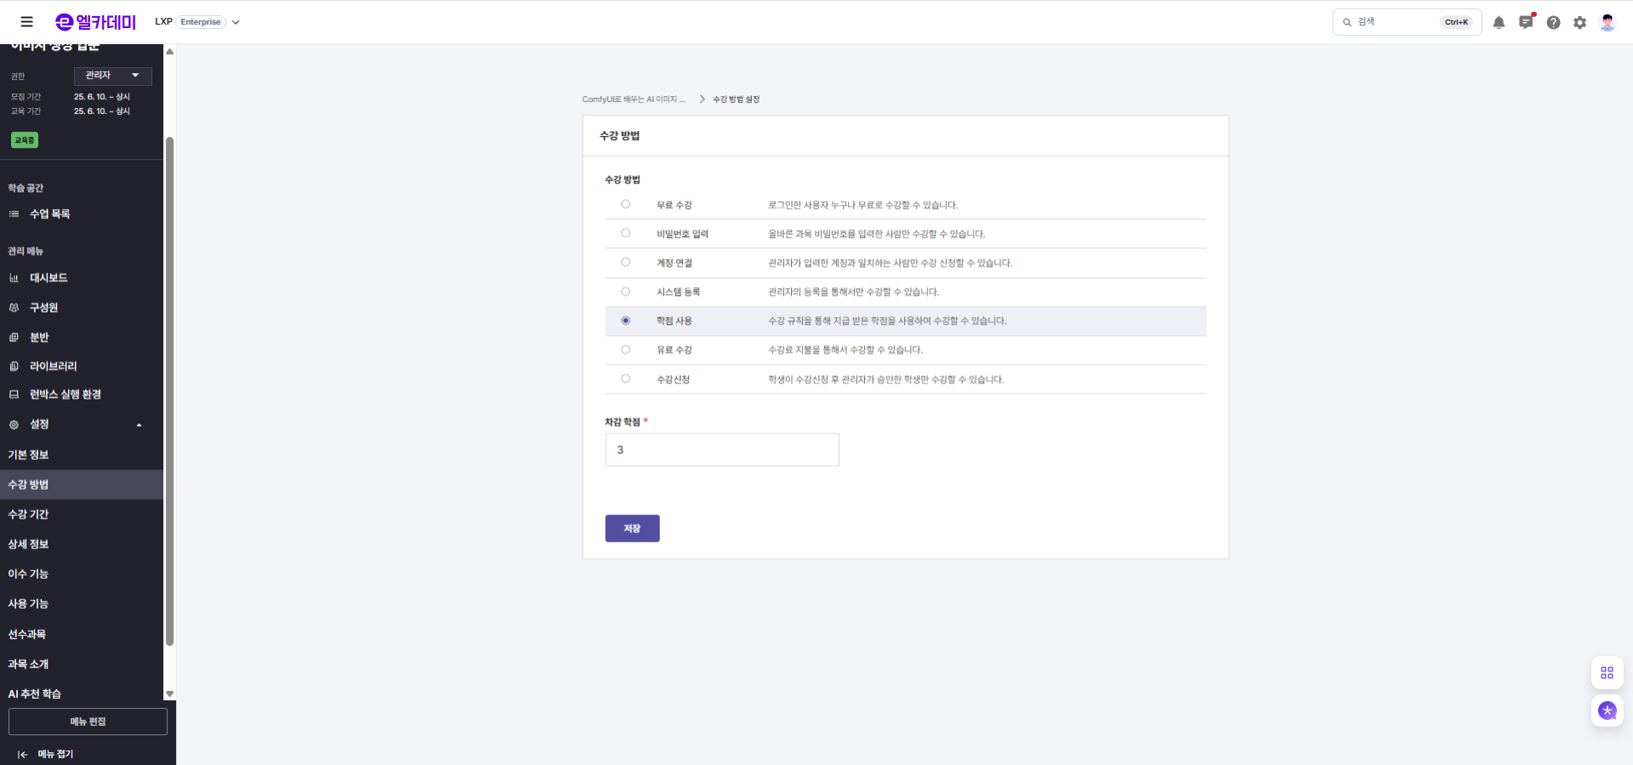Screen dimensions: 1633x765
Task: Click the settings gear icon in top bar
Action: 1581,23
